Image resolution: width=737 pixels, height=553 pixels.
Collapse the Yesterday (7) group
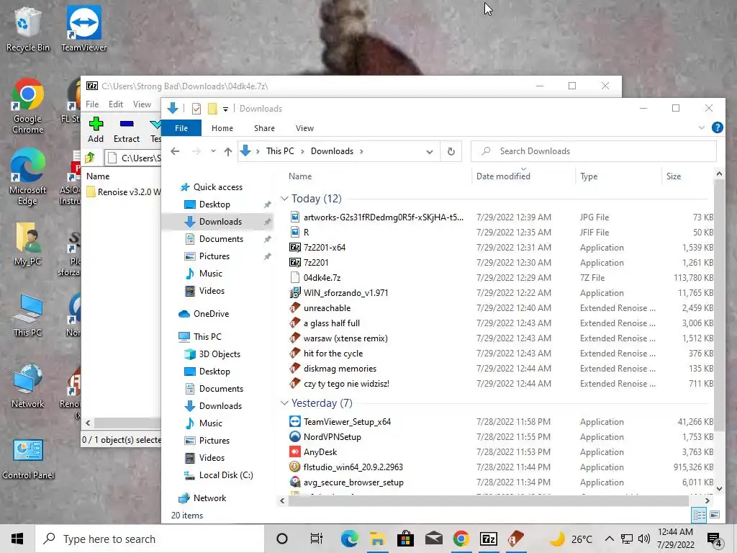click(284, 403)
